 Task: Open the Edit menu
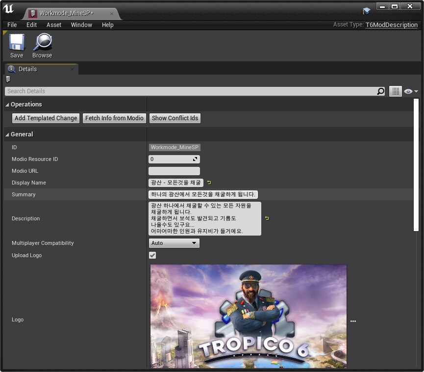click(x=31, y=25)
